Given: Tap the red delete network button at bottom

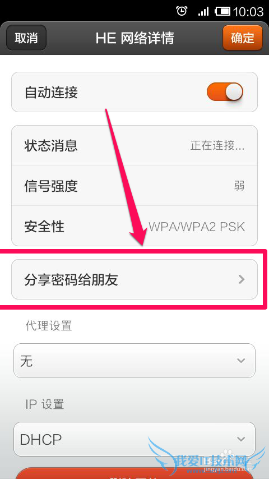Looking at the screenshot, I should coord(134,473).
